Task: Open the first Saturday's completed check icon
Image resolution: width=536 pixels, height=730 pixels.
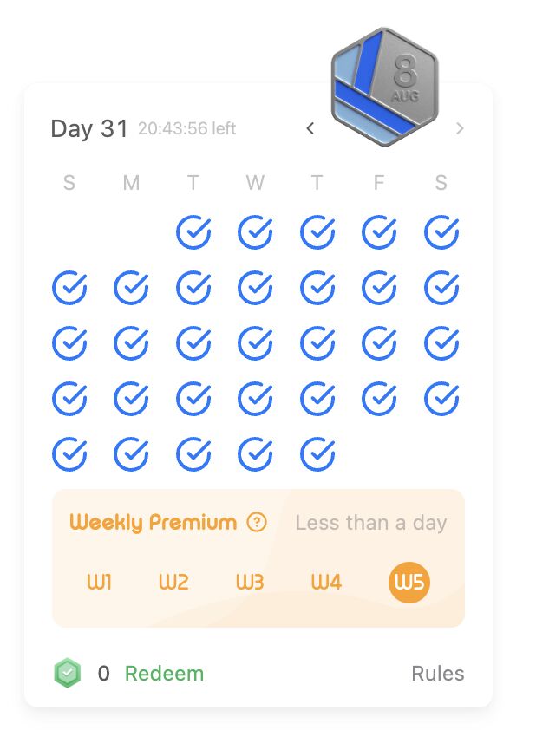Action: (x=441, y=231)
